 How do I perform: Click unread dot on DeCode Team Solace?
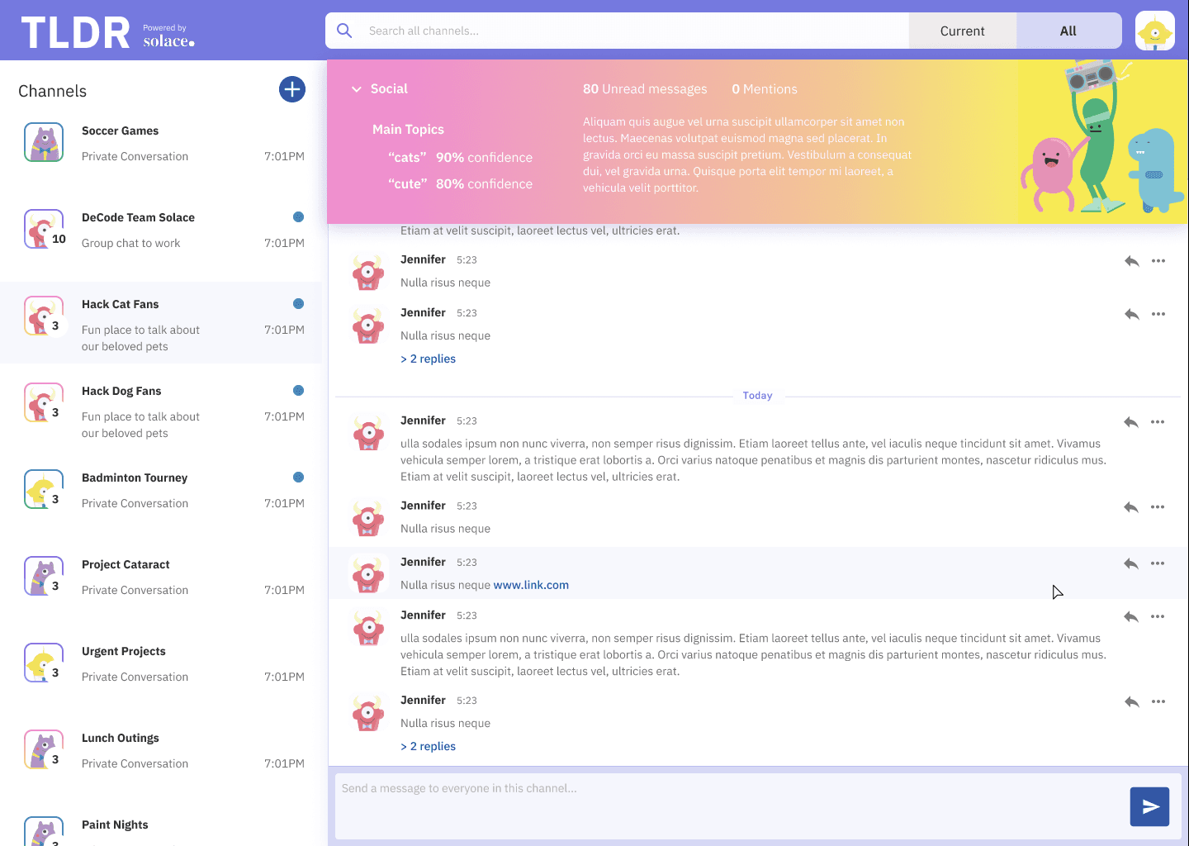(298, 217)
